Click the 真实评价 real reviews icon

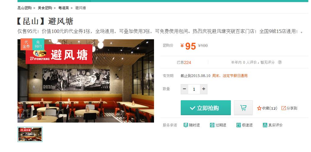tap(265, 125)
